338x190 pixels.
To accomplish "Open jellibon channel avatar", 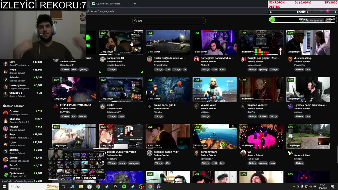I will (x=196, y=106).
